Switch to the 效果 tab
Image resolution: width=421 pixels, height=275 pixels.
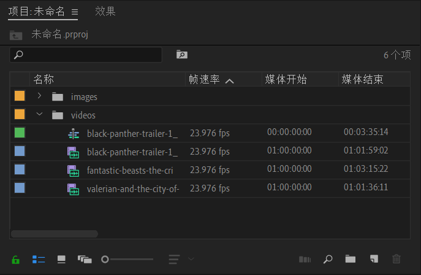(x=105, y=12)
